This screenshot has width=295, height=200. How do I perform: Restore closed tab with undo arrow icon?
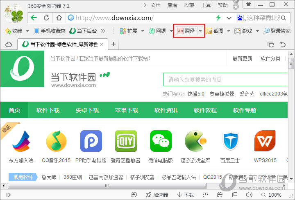(283, 44)
